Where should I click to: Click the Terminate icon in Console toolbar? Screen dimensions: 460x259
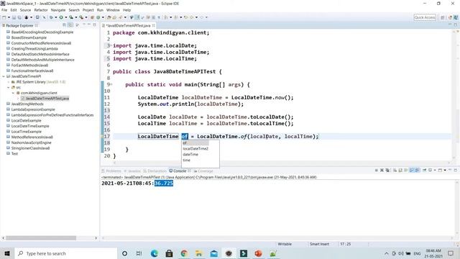(377, 170)
